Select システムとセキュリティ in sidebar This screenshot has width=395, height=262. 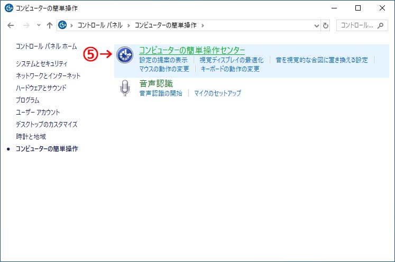point(42,63)
